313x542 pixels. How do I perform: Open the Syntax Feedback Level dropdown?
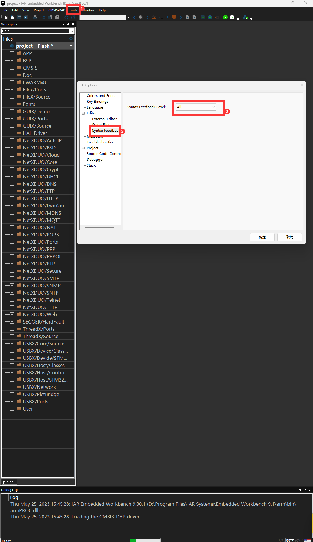[196, 107]
